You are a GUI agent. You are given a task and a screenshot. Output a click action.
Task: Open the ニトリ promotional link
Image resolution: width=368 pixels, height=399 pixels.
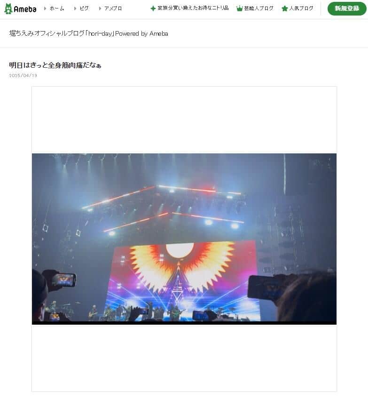(193, 8)
